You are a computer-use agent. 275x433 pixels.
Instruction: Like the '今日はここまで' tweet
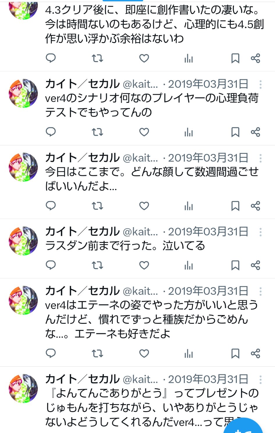coord(144,206)
